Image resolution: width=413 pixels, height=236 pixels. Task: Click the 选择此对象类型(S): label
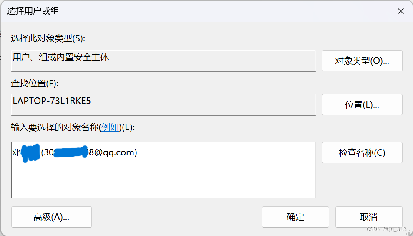[x=48, y=38]
